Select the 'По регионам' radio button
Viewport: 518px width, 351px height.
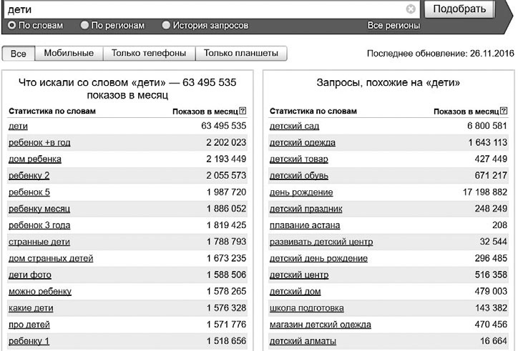tap(85, 25)
